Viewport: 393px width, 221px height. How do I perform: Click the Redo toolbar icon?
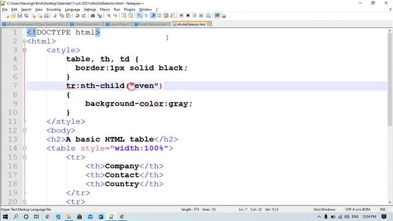click(x=84, y=16)
